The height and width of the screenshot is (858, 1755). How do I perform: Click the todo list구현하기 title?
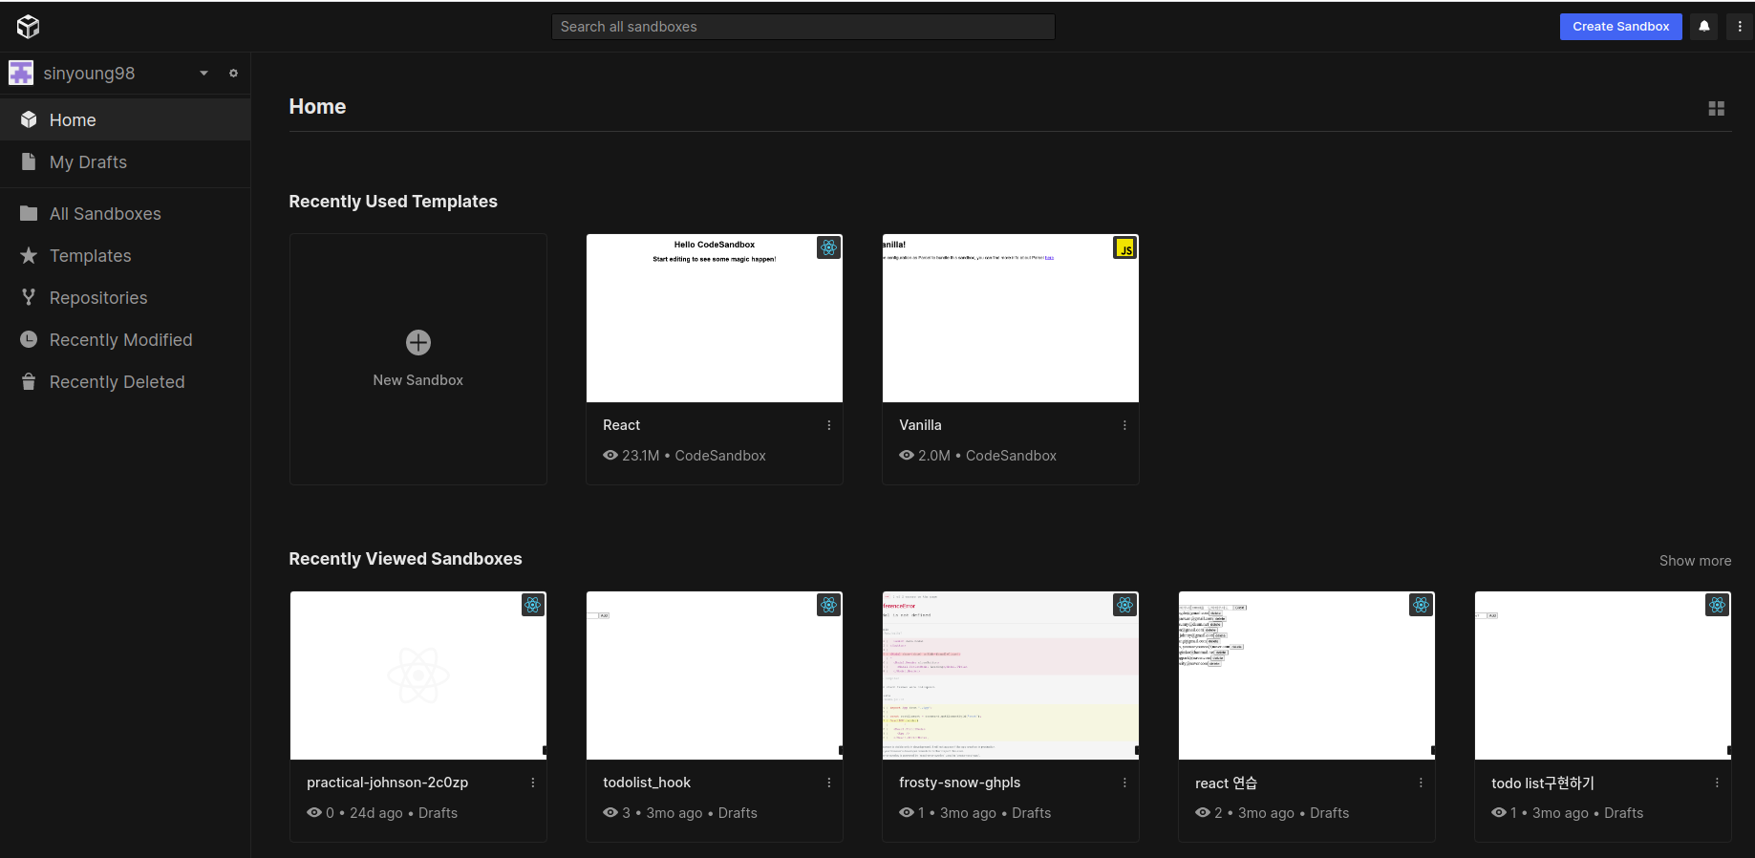pyautogui.click(x=1543, y=783)
